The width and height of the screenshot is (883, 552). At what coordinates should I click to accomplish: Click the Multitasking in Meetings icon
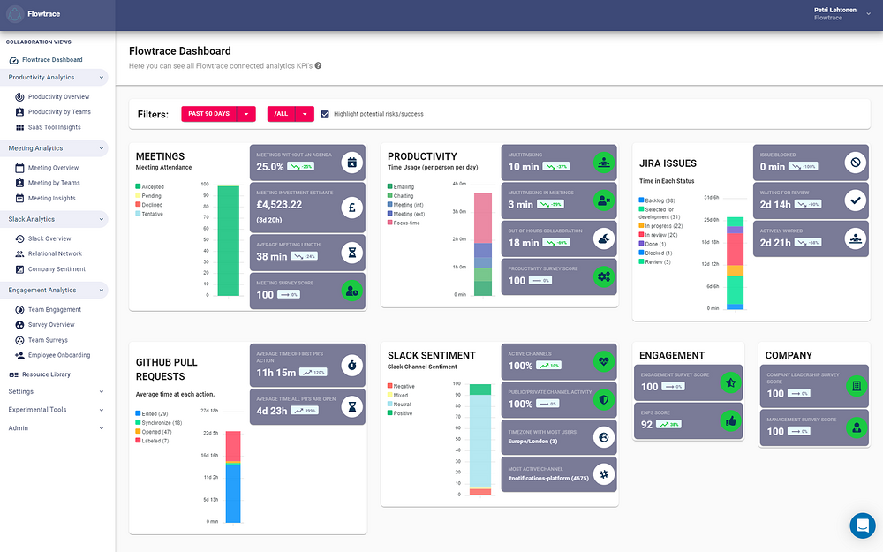tap(604, 200)
